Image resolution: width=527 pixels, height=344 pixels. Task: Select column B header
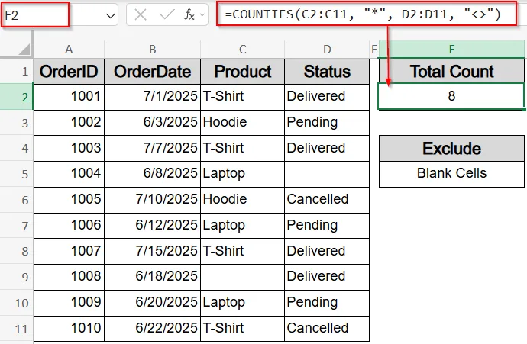pos(152,50)
